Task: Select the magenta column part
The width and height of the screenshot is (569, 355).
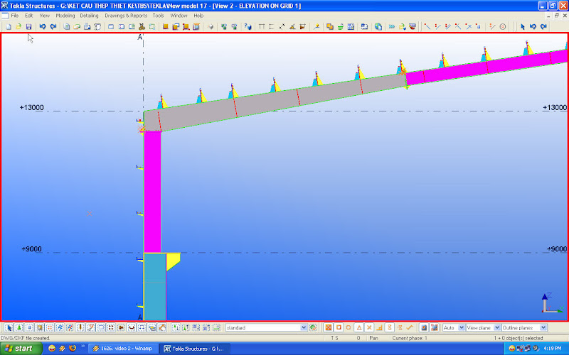Action: click(x=152, y=192)
